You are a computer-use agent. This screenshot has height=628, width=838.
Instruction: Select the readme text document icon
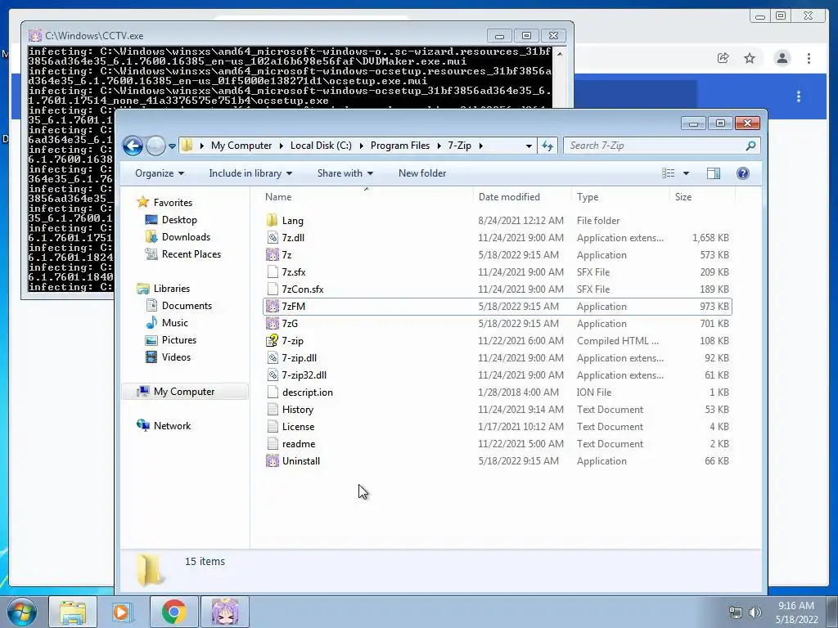click(272, 444)
